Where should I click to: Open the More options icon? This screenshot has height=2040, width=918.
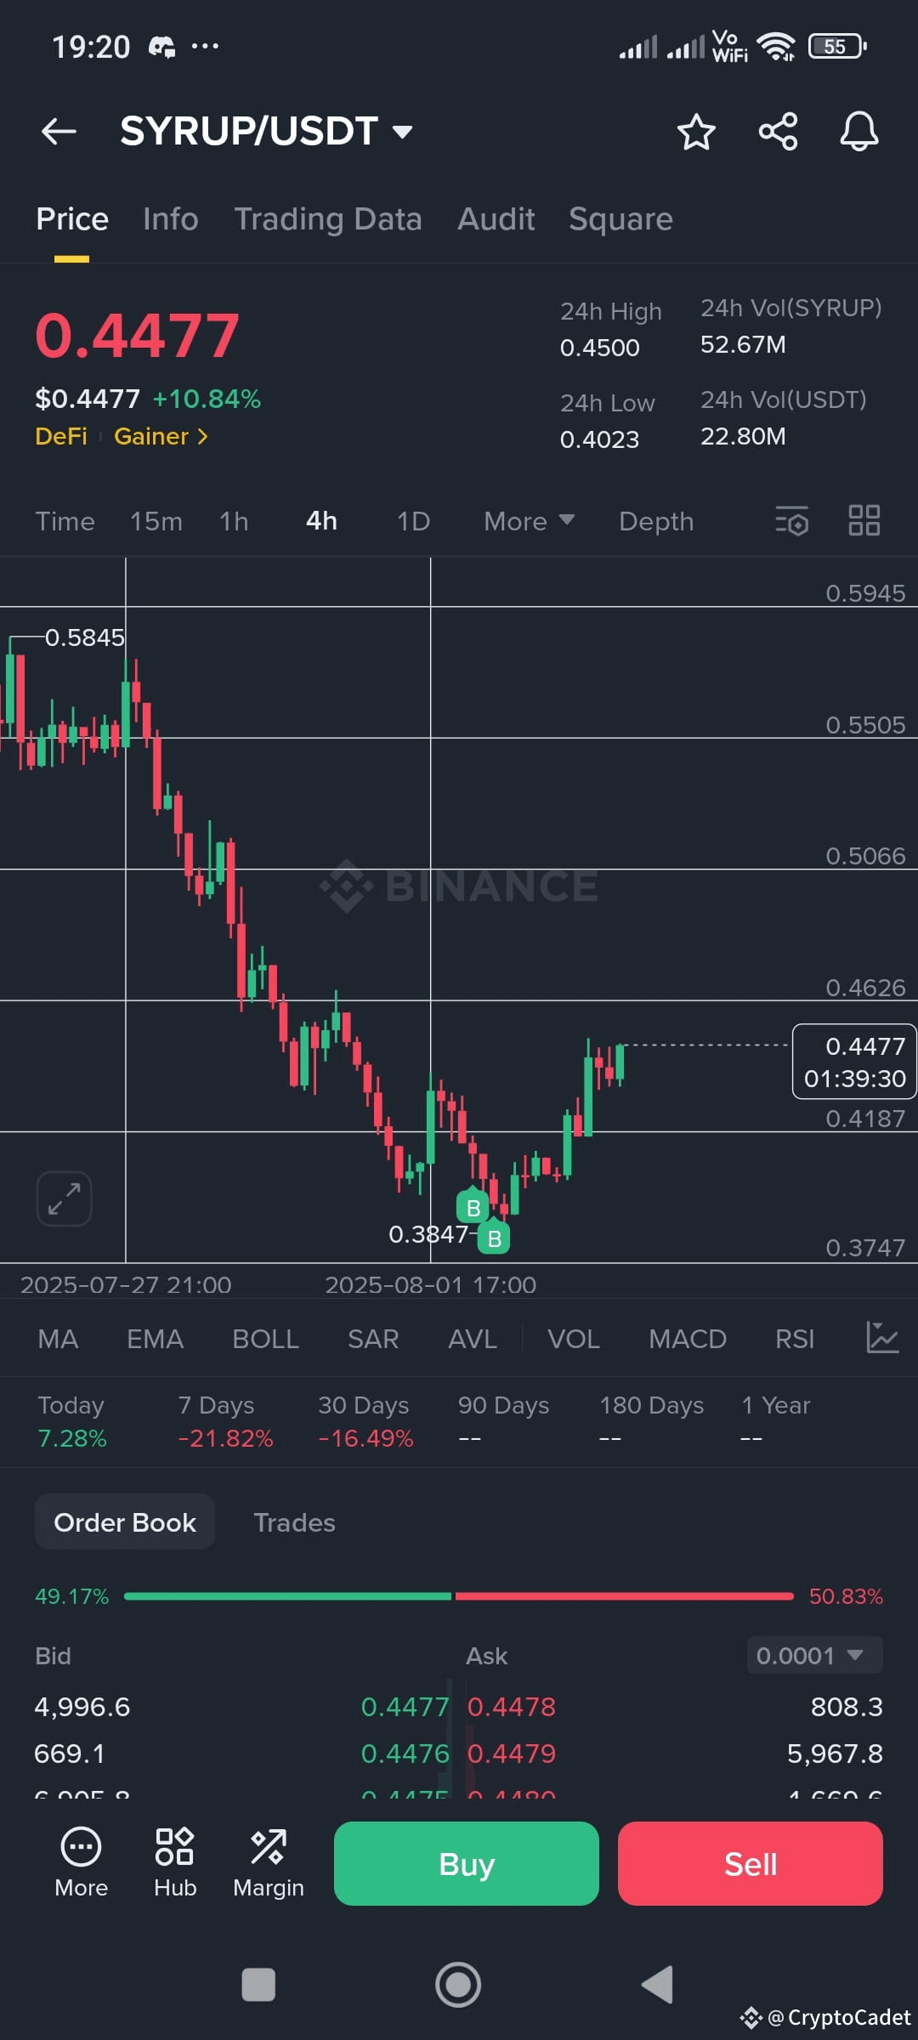[x=81, y=1862]
